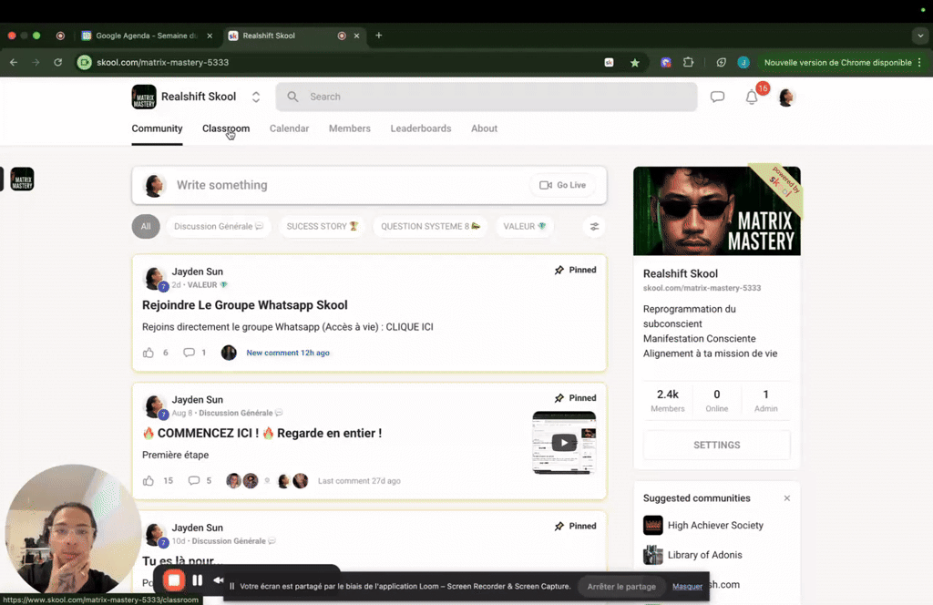Viewport: 933px width, 605px height.
Task: Open the Classroom tab
Action: coord(226,128)
